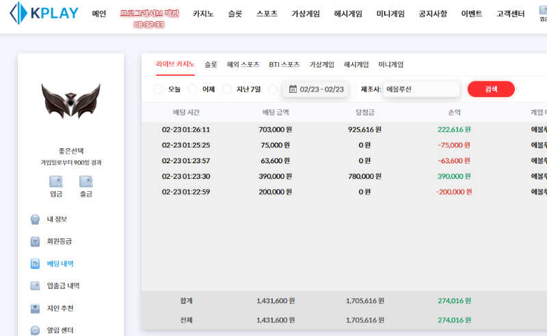Open 카지노 in top navigation
This screenshot has width=547, height=336.
203,14
